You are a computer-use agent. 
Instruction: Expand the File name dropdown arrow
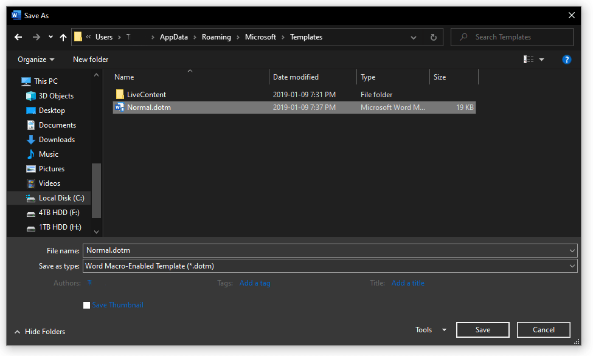(x=572, y=250)
